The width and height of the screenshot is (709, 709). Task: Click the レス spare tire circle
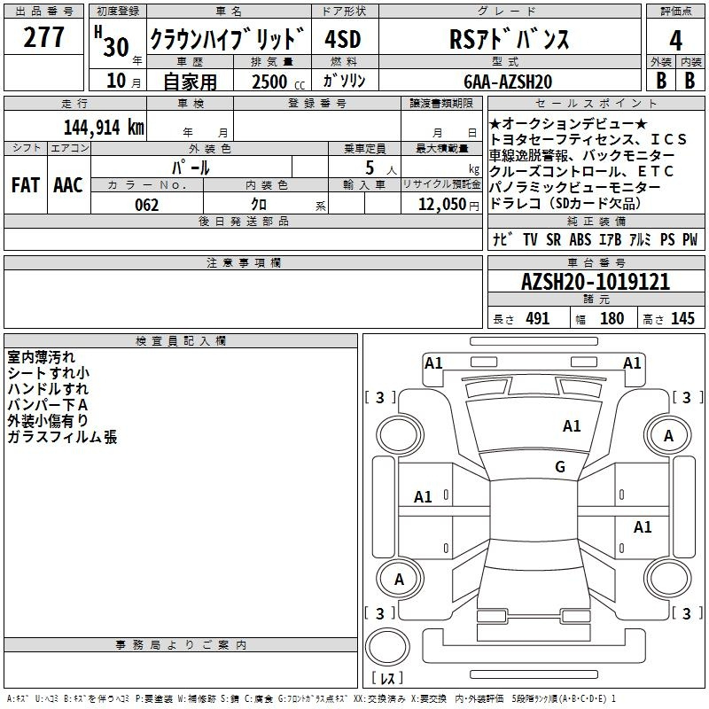click(387, 651)
